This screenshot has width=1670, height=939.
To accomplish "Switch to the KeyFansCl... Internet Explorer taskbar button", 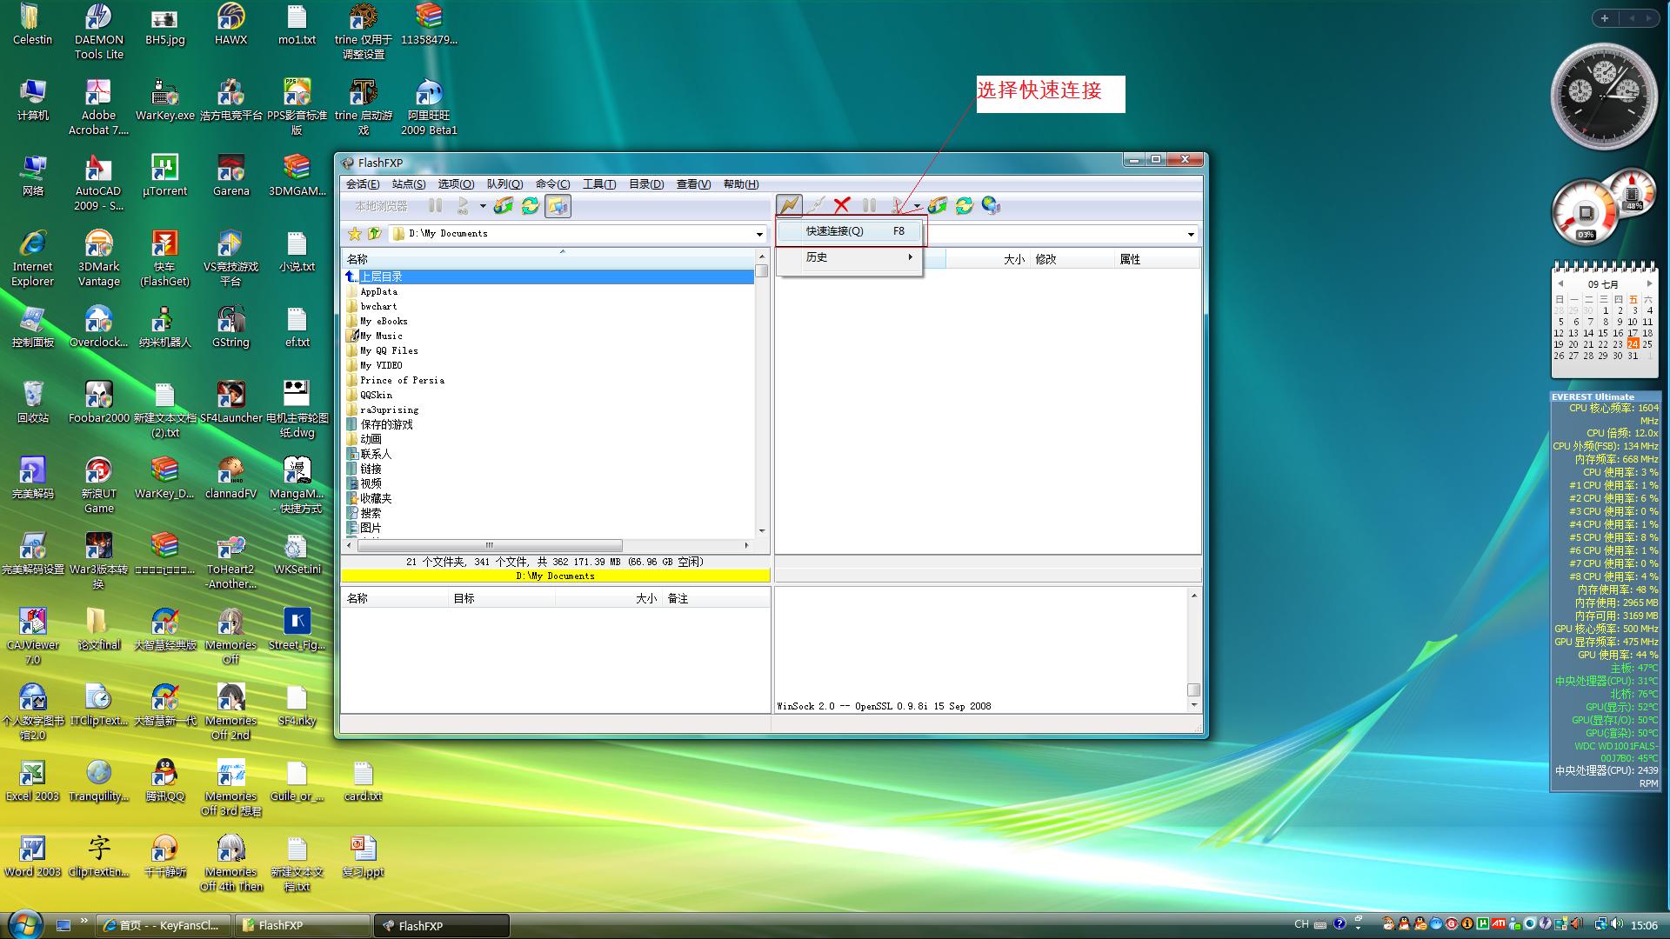I will (163, 925).
